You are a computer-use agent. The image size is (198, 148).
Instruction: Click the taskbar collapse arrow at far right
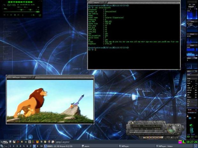pyautogui.click(x=196, y=146)
